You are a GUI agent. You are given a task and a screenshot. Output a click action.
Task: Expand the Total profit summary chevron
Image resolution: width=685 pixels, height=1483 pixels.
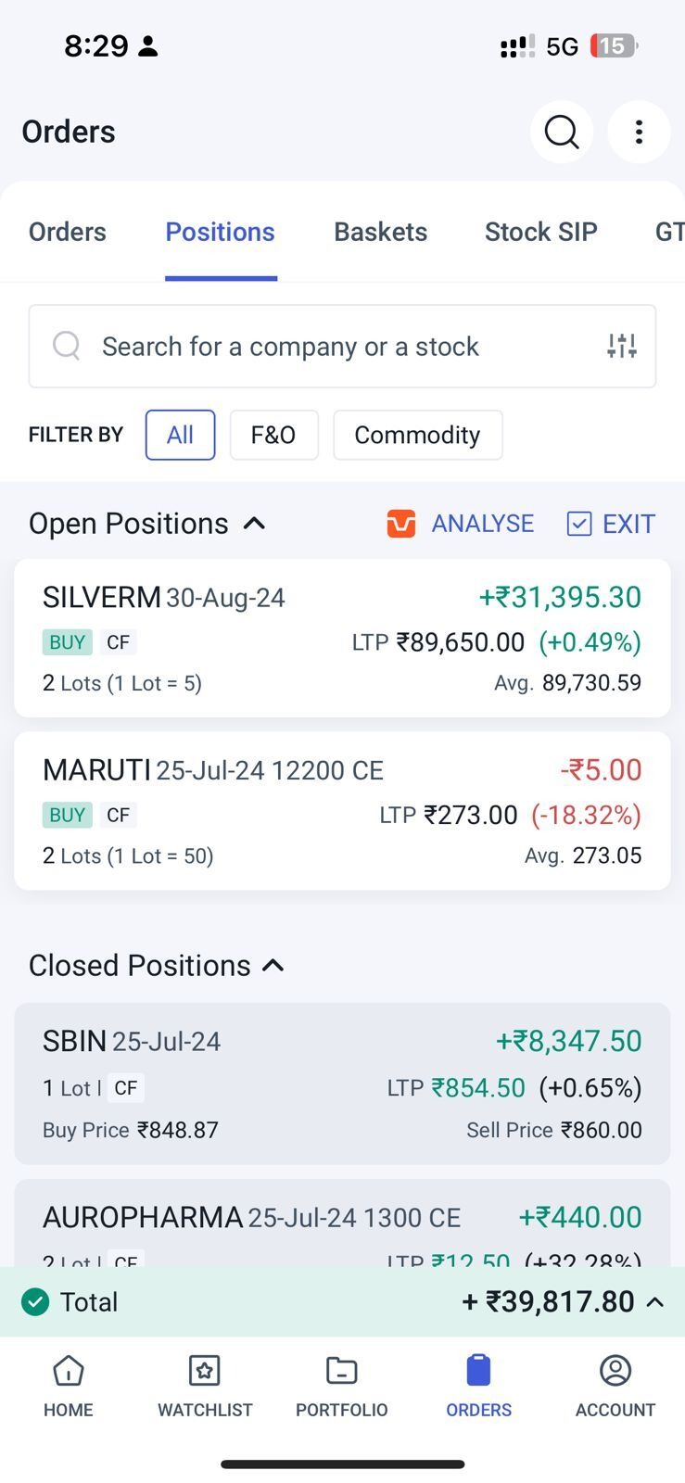pos(655,1301)
